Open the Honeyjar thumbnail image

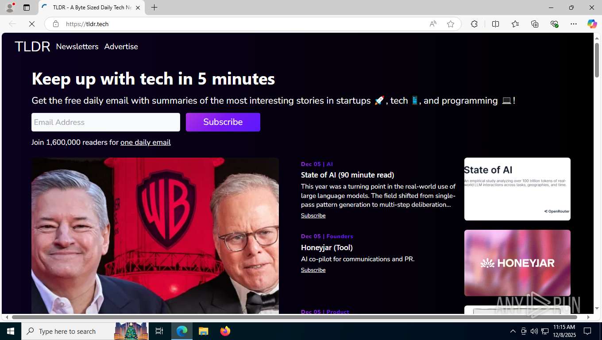[517, 263]
